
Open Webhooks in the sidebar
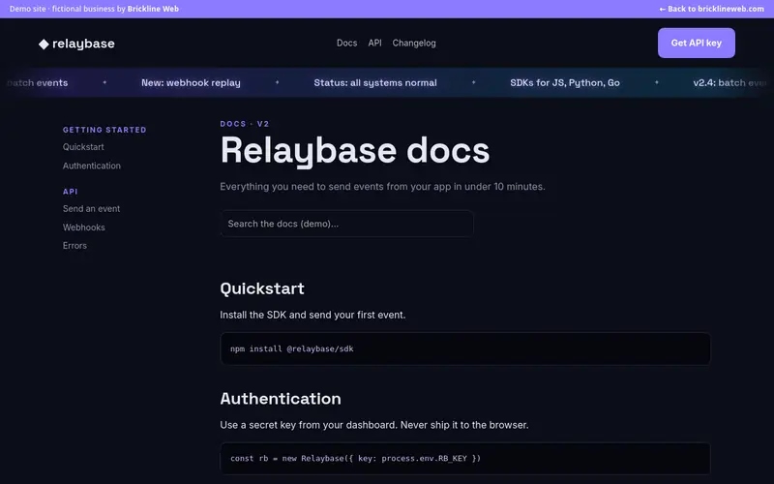tap(83, 227)
